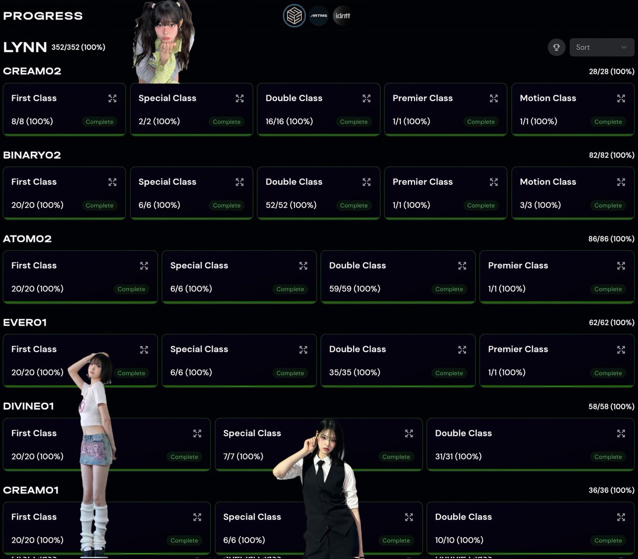Image resolution: width=638 pixels, height=559 pixels.
Task: Open the trophy leaderboard icon
Action: click(556, 47)
